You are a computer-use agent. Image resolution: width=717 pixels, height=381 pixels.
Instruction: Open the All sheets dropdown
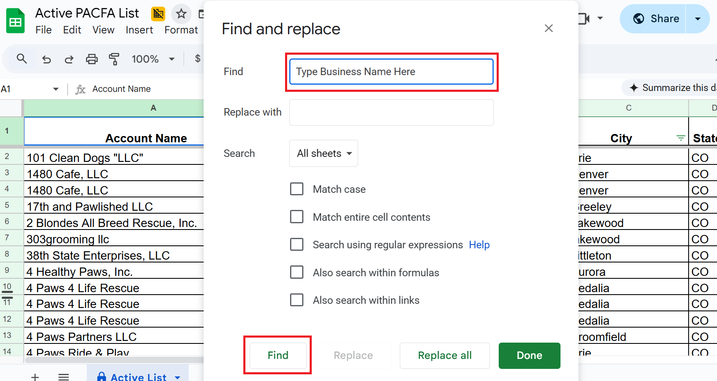pos(323,153)
